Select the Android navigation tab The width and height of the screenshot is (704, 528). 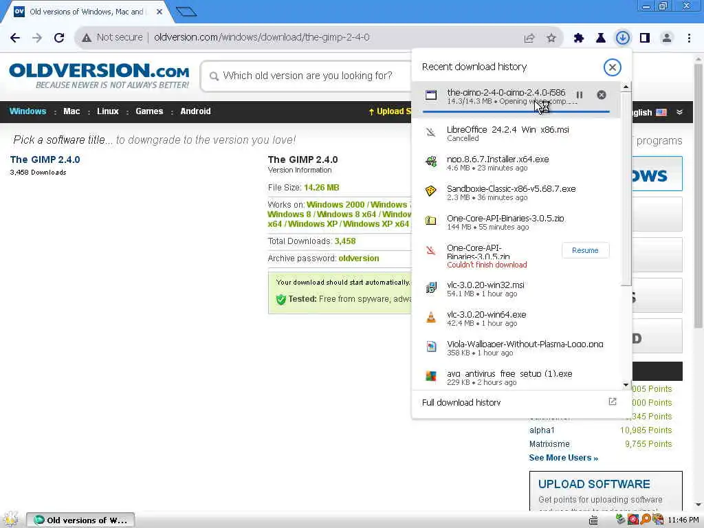point(195,111)
